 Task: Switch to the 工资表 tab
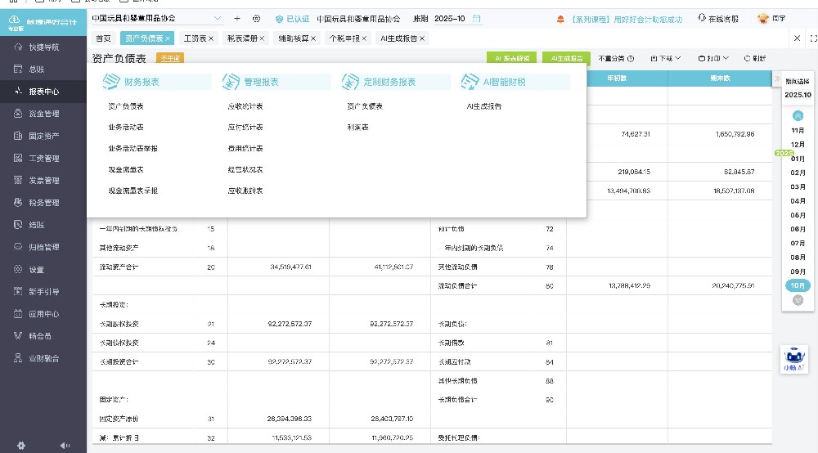195,38
